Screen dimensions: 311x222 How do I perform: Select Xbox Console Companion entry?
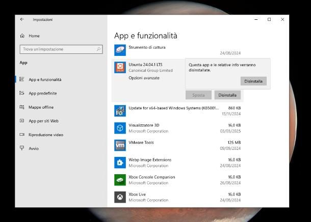pyautogui.click(x=177, y=180)
